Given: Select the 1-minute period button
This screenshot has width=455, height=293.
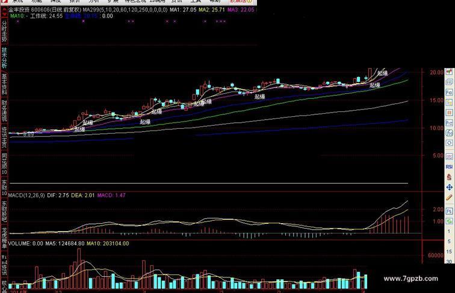Looking at the screenshot, I should coord(449,231).
